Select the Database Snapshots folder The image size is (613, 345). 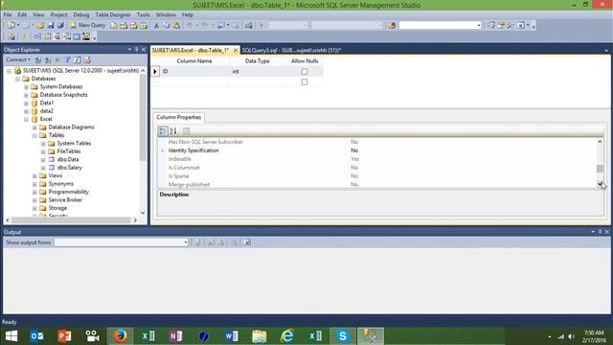tap(64, 95)
